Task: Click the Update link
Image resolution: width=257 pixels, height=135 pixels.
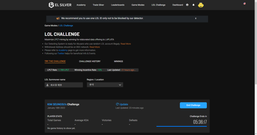Action: pyautogui.click(x=123, y=104)
